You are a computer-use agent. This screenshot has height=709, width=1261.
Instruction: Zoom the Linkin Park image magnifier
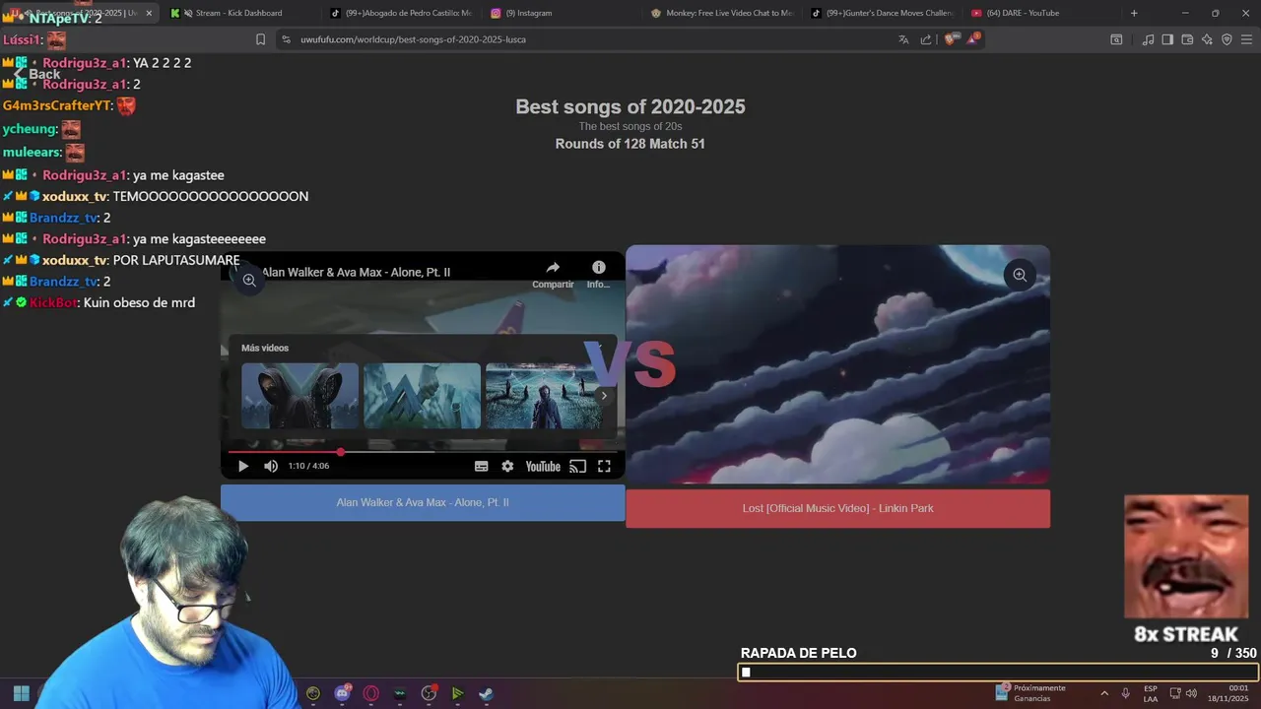coord(1020,275)
